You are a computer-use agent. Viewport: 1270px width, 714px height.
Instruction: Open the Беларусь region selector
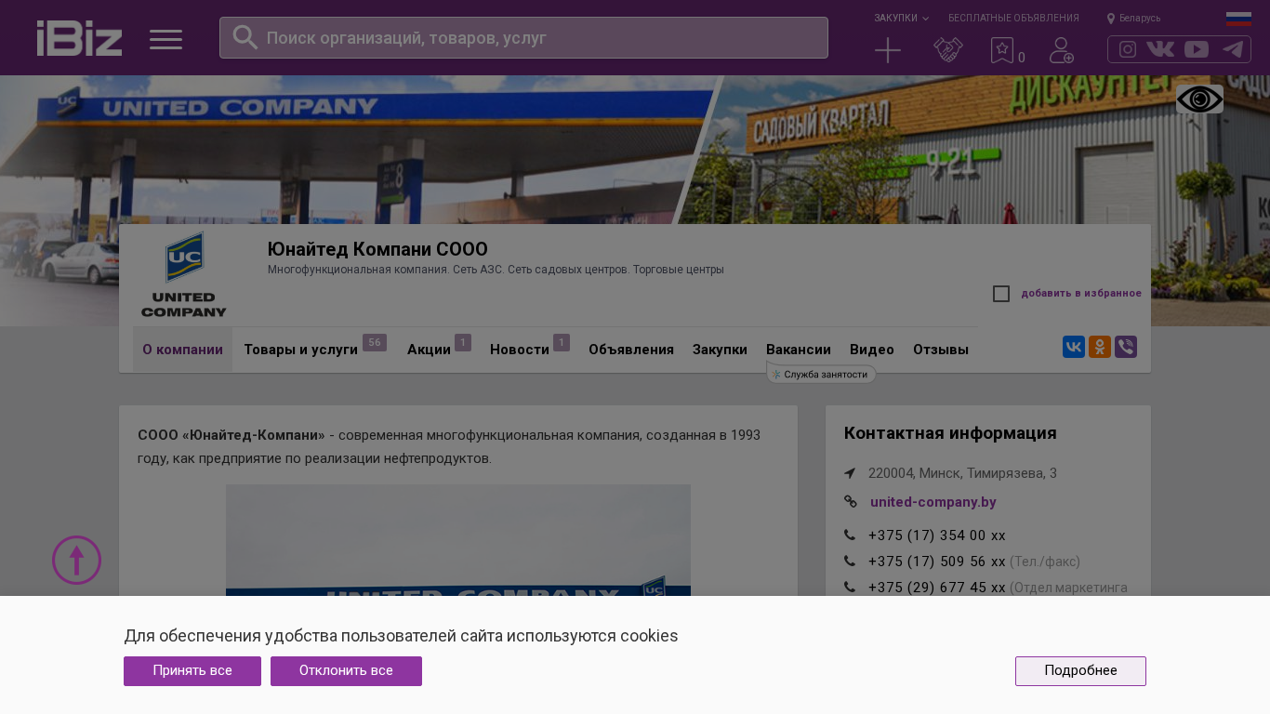[1134, 19]
